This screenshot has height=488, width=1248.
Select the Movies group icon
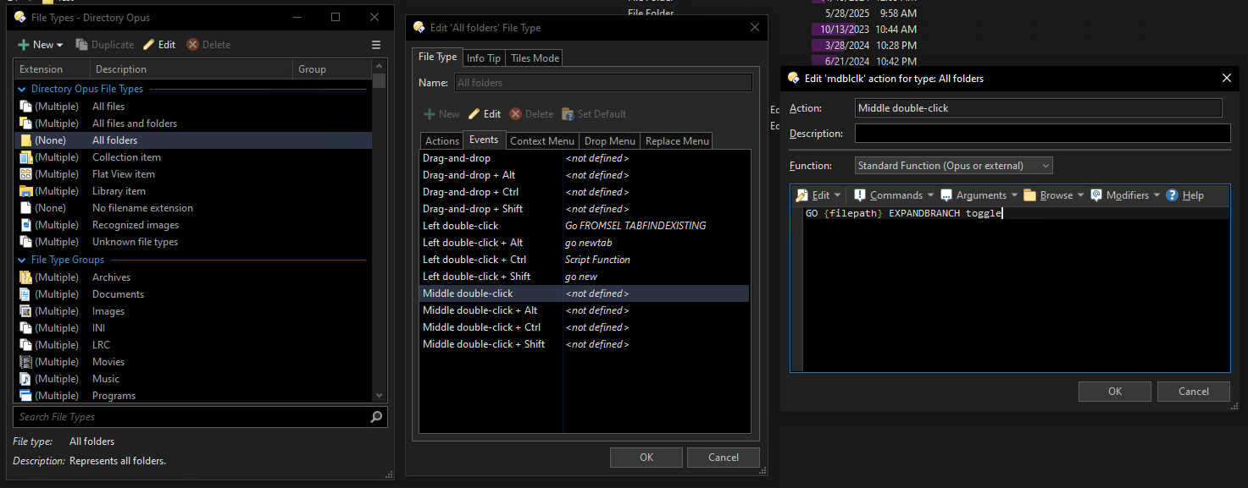[x=25, y=362]
